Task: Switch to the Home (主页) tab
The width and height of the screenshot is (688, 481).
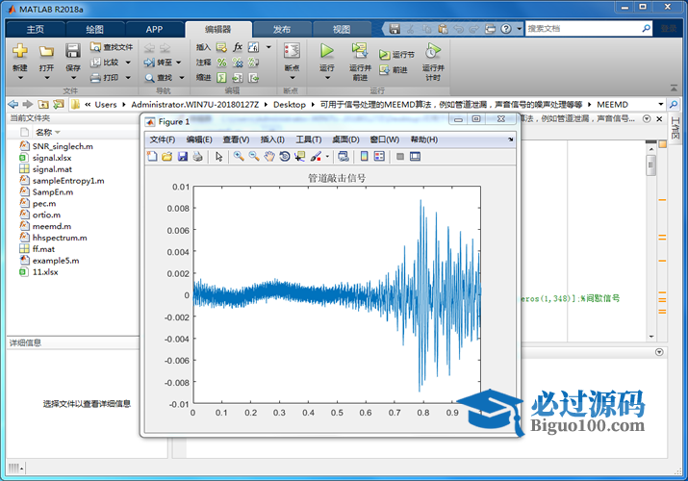Action: coord(35,30)
